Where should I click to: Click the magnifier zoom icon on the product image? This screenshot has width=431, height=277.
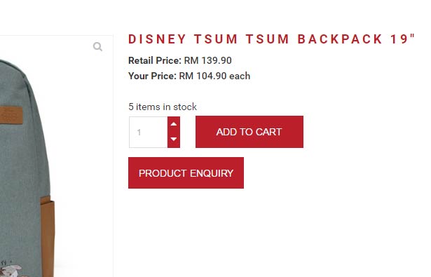click(97, 46)
